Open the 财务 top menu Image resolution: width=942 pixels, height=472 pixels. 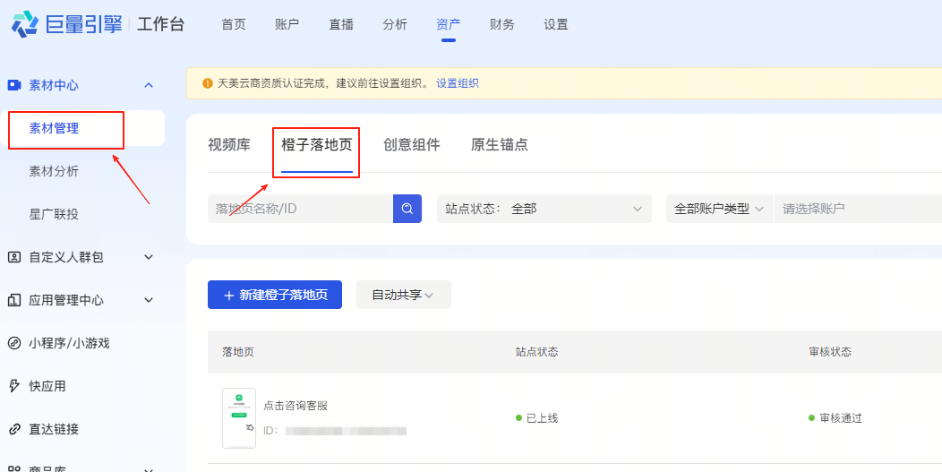click(502, 25)
